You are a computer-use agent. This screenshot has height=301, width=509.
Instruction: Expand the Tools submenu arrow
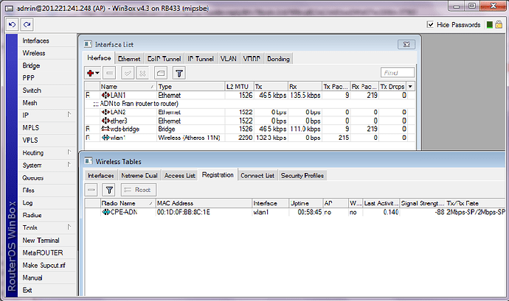pyautogui.click(x=69, y=227)
